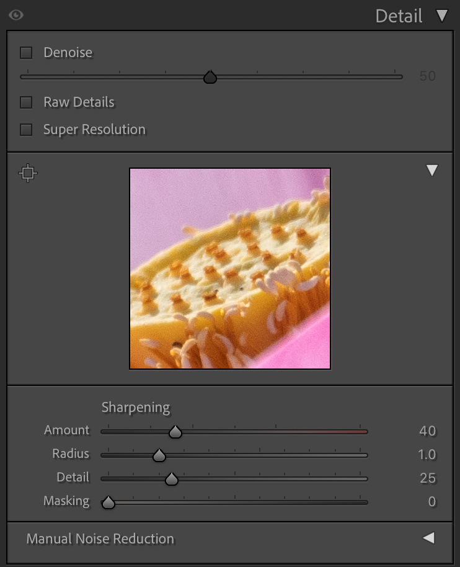Image resolution: width=460 pixels, height=567 pixels.
Task: Click the Manual Noise Reduction label
Action: point(100,539)
